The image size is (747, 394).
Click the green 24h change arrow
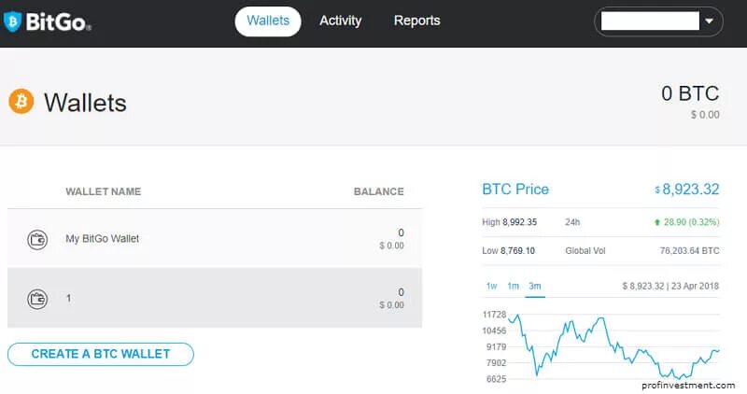(x=657, y=222)
